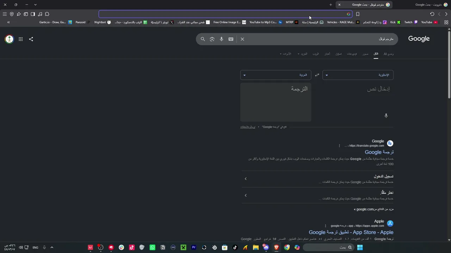This screenshot has width=451, height=253.
Task: Open the Free Online Image Editor bookmark
Action: click(229, 22)
